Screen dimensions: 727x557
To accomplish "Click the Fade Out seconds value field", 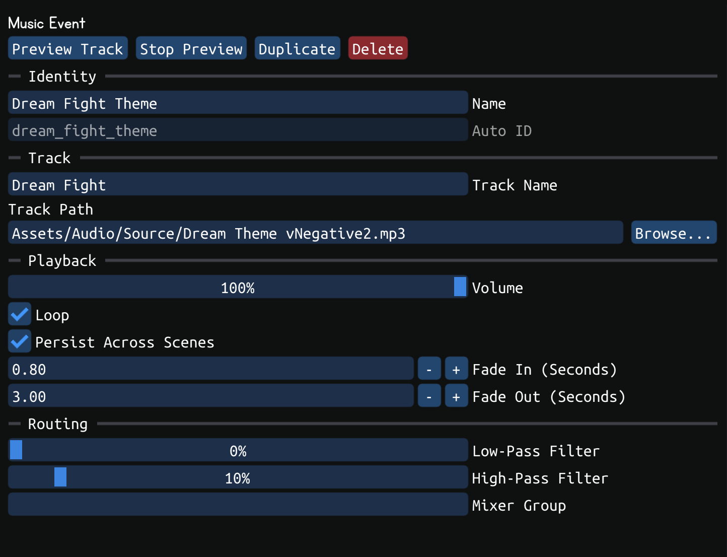I will click(x=211, y=396).
